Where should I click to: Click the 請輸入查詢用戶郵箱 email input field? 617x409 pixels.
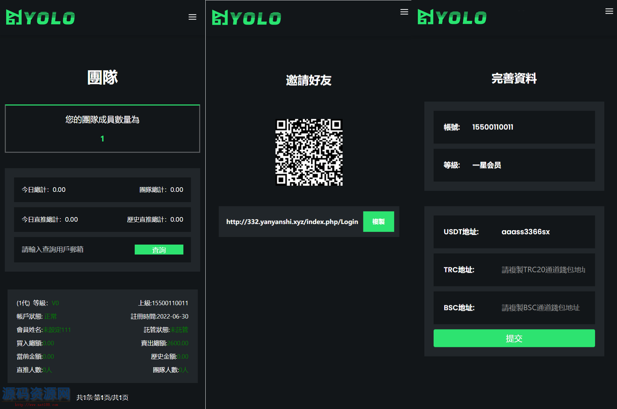[x=62, y=249]
